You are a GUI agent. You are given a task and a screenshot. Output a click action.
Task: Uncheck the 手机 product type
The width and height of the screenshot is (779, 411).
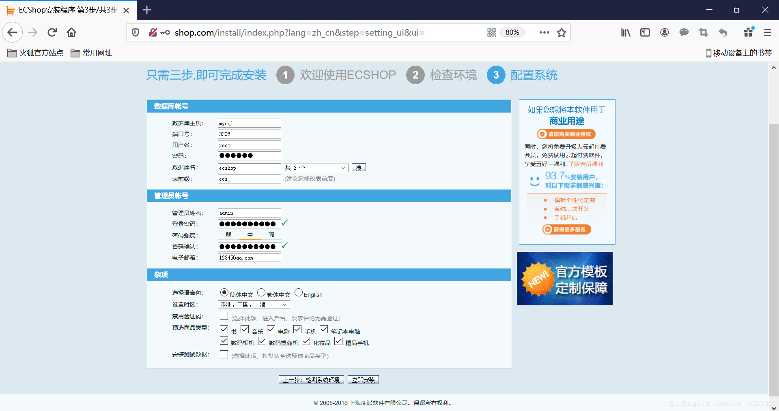pyautogui.click(x=297, y=329)
